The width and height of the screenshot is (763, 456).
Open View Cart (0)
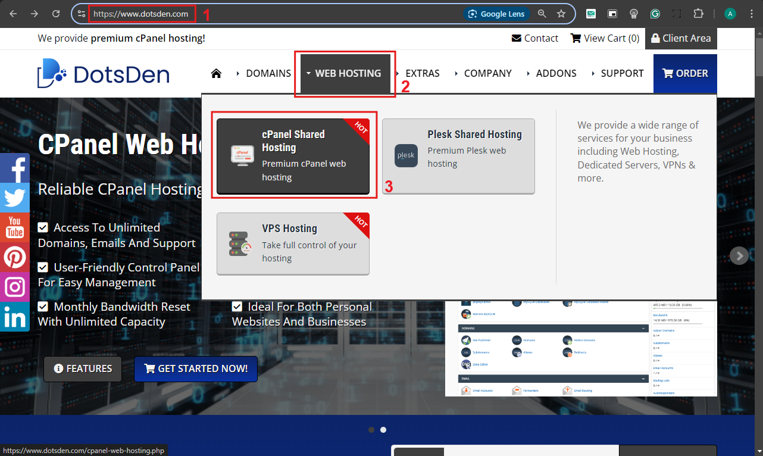point(605,38)
